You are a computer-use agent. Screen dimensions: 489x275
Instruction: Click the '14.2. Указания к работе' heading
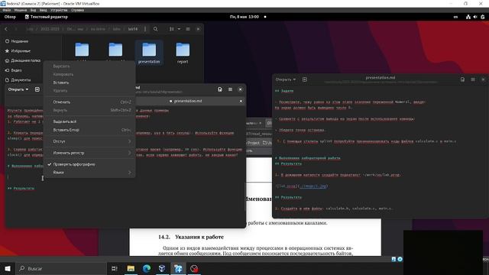191,237
